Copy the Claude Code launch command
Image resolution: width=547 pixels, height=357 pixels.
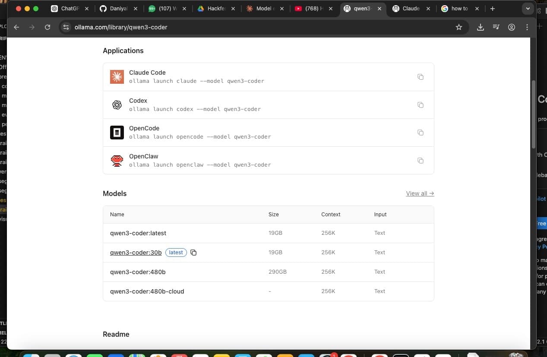coord(420,77)
